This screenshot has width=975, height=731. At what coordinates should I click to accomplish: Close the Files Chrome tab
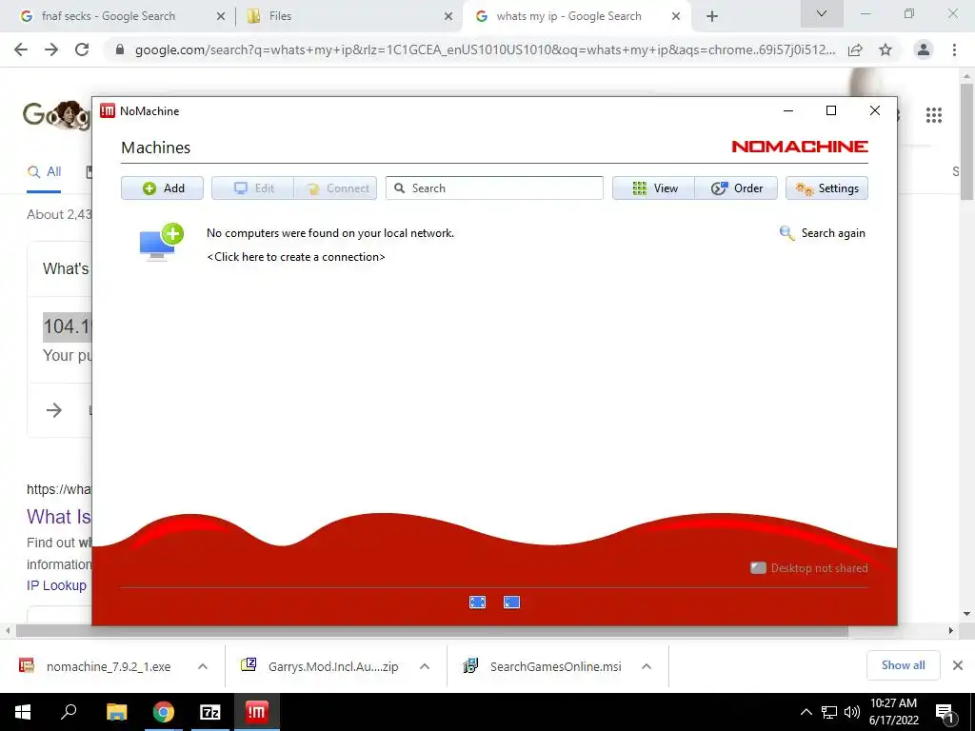(448, 17)
